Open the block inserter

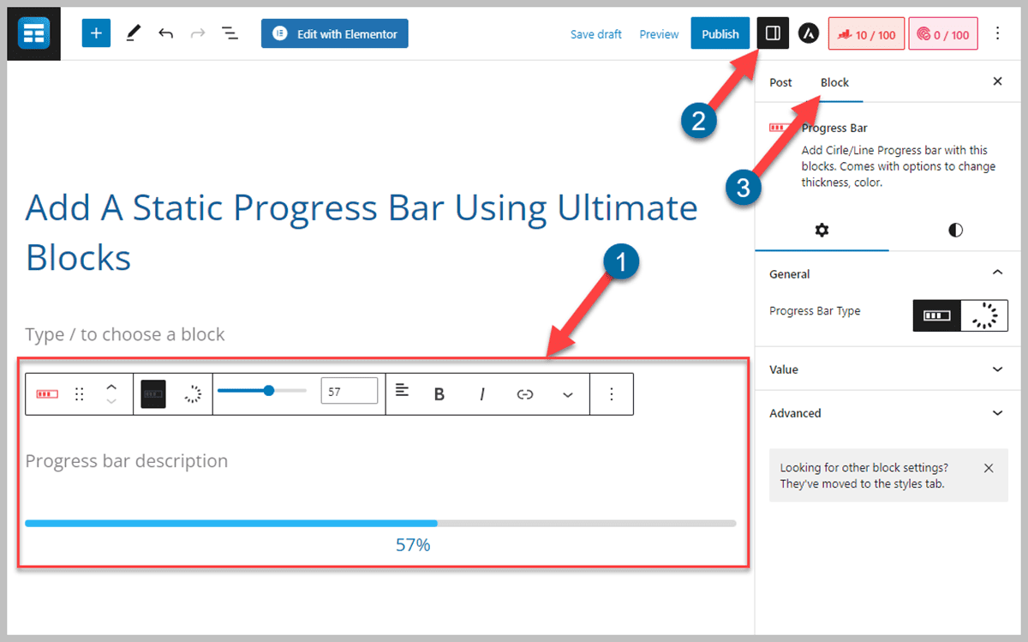click(x=95, y=33)
